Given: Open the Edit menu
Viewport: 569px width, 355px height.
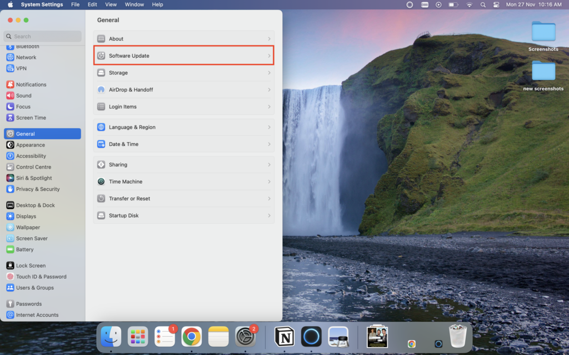Looking at the screenshot, I should 92,4.
